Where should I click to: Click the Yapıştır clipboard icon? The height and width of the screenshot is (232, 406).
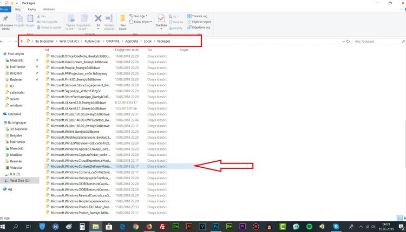tap(30, 18)
